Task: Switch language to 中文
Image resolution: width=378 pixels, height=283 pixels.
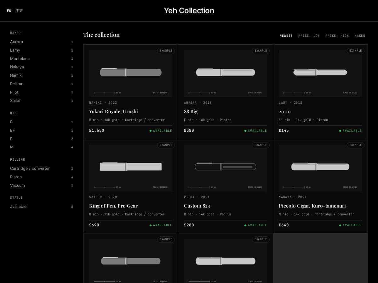Action: click(19, 11)
